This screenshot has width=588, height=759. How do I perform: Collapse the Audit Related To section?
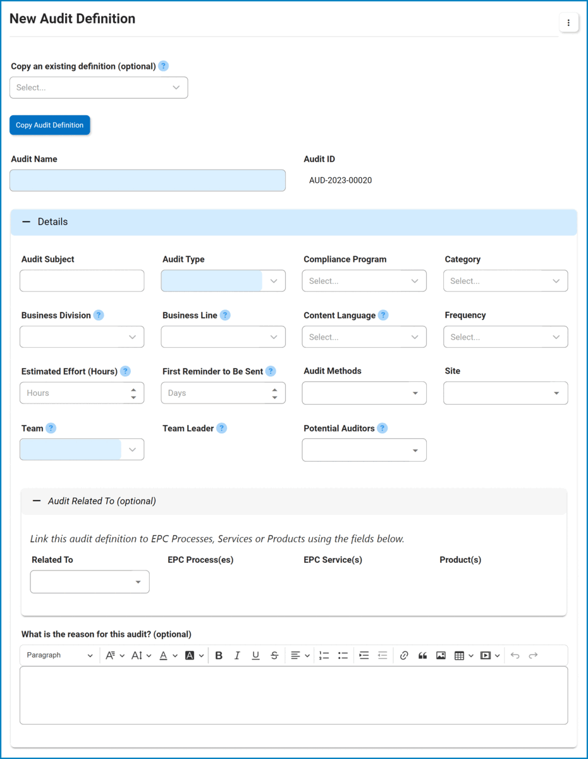pos(37,500)
